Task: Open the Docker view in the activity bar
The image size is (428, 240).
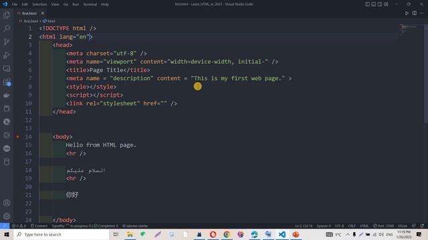Action: [x=7, y=95]
